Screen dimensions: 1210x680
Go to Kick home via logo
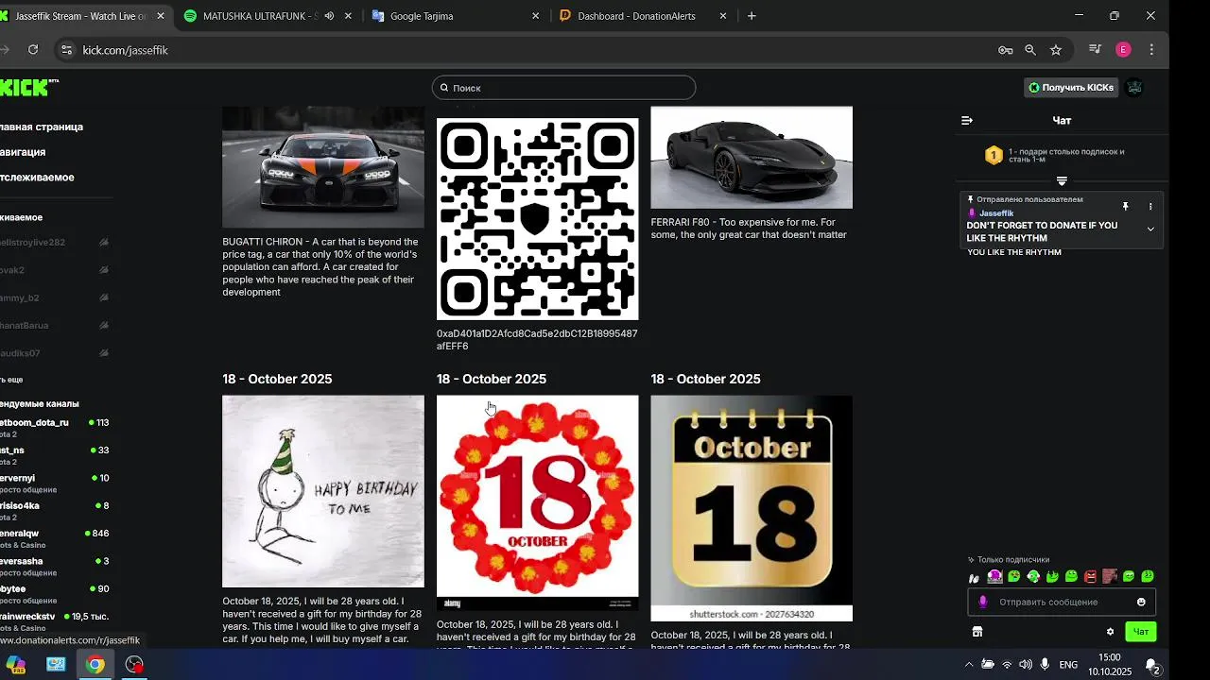point(26,88)
